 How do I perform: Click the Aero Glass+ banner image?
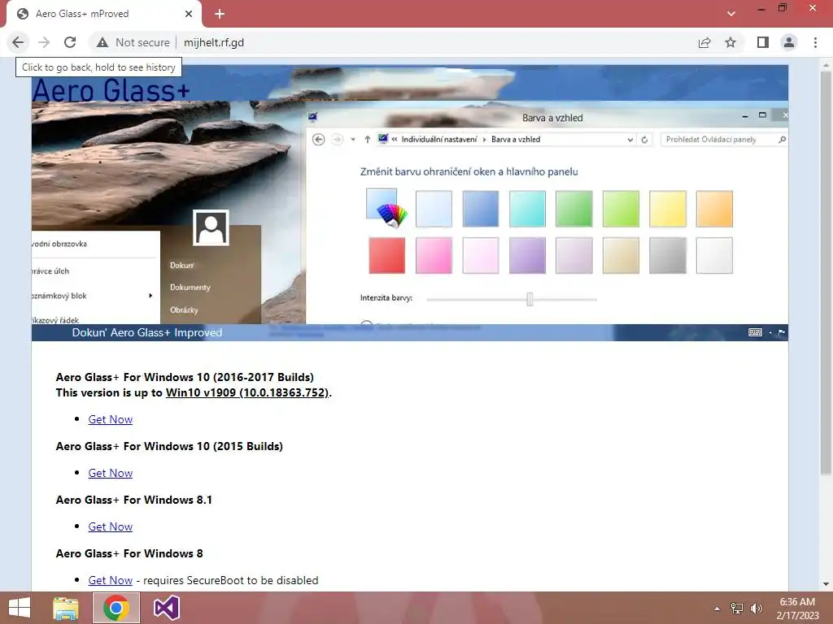point(410,202)
